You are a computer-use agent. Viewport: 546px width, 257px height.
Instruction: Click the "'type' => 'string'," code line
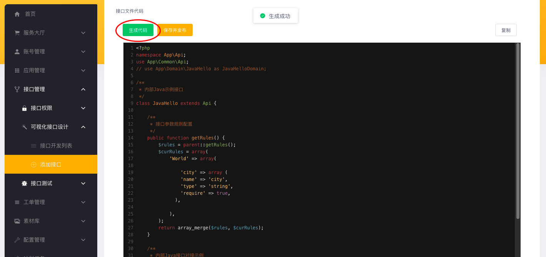pyautogui.click(x=207, y=186)
